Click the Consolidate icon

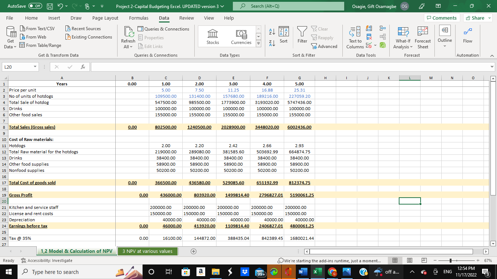pyautogui.click(x=382, y=29)
